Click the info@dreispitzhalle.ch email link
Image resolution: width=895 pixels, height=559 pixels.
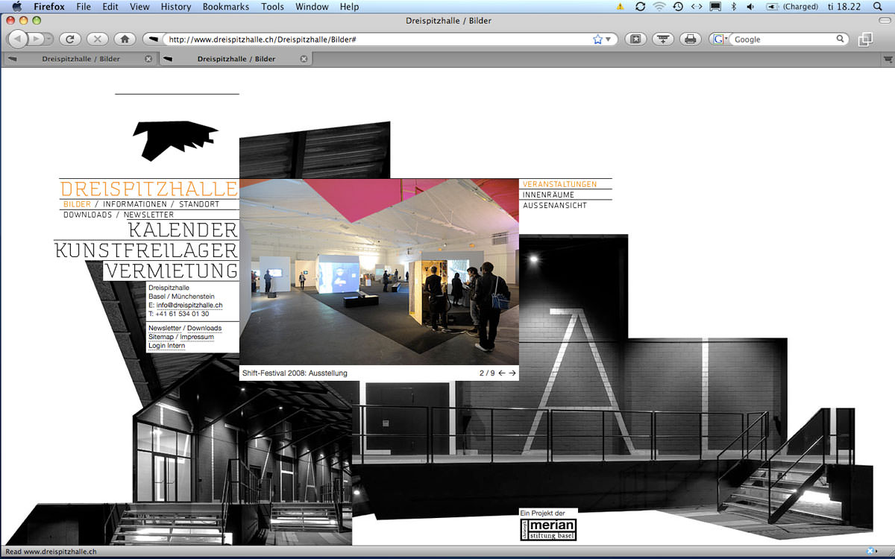[x=189, y=306]
